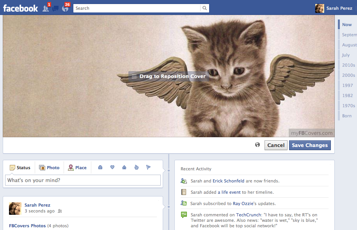This screenshot has width=357, height=230.
Task: Jump to Now on timeline
Action: pos(347,25)
